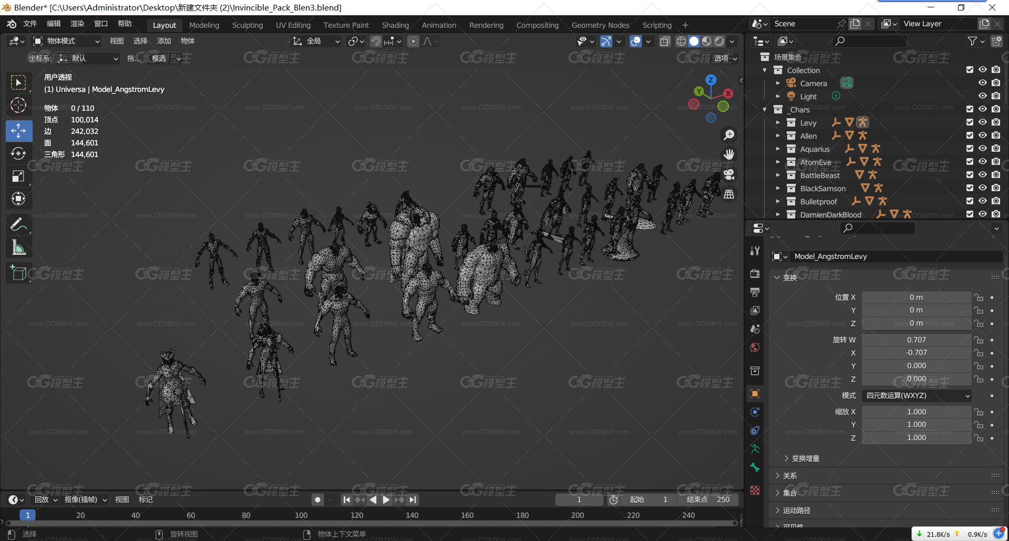
Task: Click the 选项 options button
Action: click(x=725, y=58)
